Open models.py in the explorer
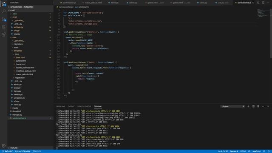 point(18,94)
